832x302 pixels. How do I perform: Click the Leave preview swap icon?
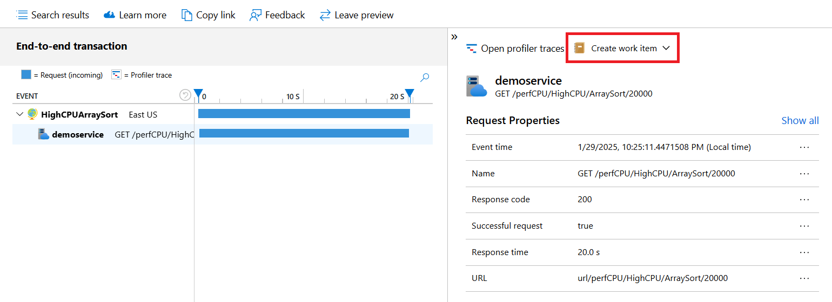(325, 15)
